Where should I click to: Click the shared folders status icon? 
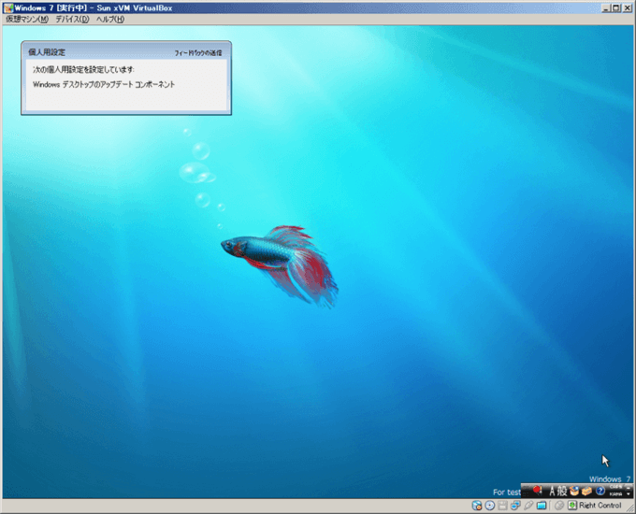pyautogui.click(x=542, y=506)
